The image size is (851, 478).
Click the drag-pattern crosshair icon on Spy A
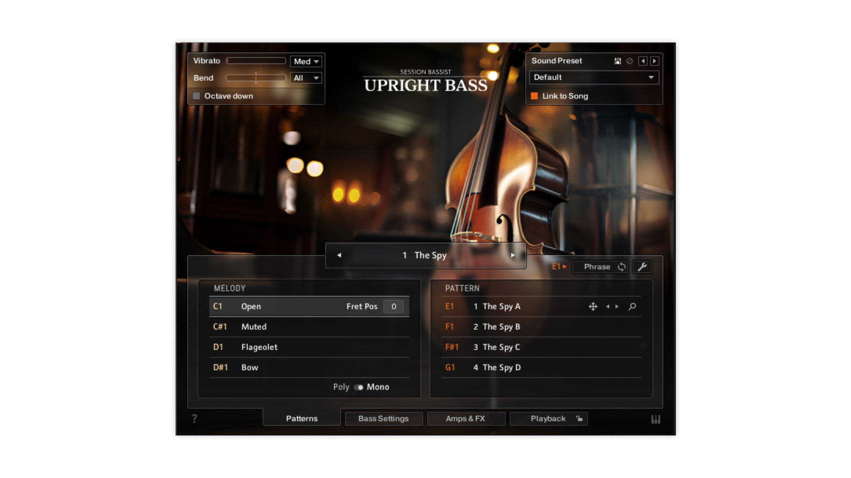[x=593, y=306]
